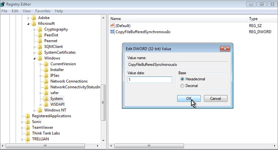The width and height of the screenshot is (278, 150).
Task: Cancel the Edit DWORD dialog
Action: (x=216, y=98)
